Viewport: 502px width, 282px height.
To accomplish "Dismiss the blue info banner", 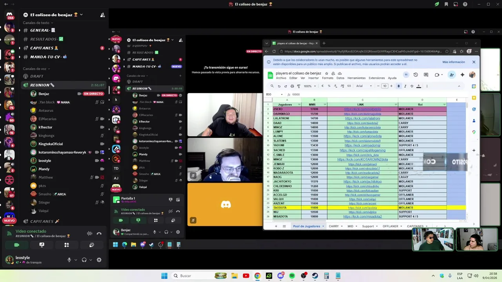I will (474, 62).
